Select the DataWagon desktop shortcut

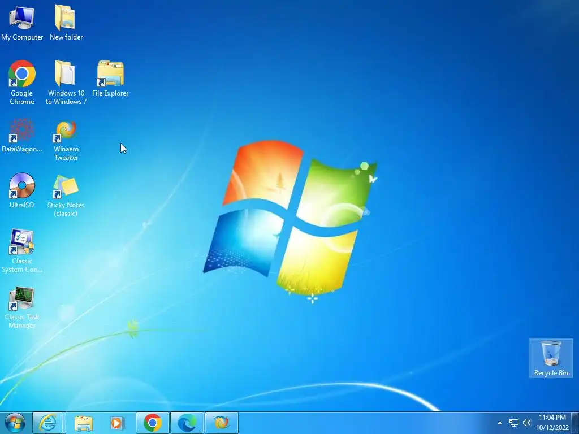coord(22,135)
